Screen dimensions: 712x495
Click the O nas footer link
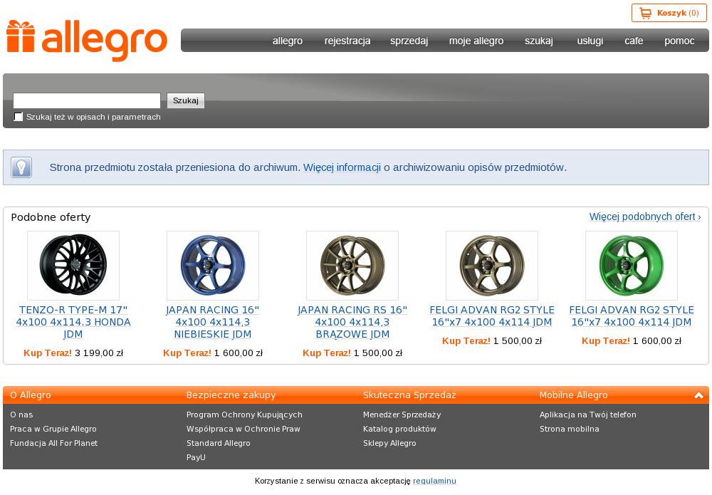[21, 415]
